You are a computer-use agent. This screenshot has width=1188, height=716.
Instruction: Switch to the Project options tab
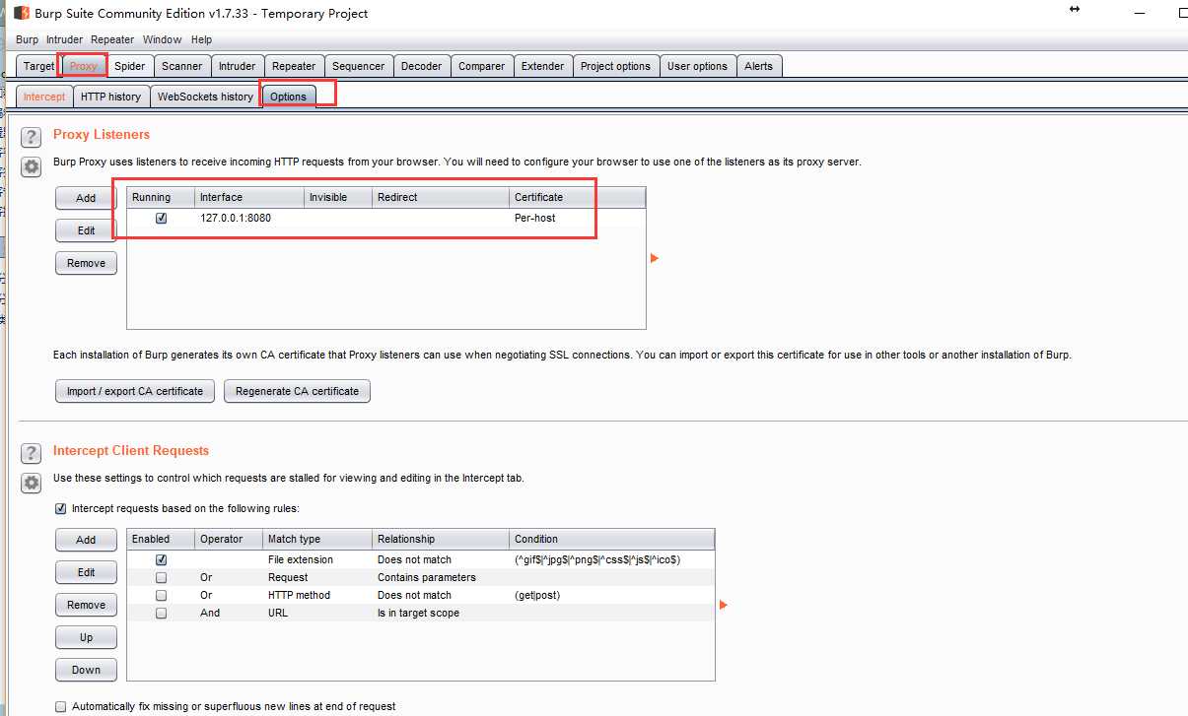(x=615, y=66)
